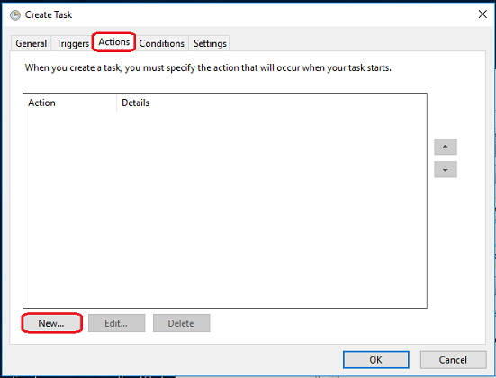Click the Create Task clock icon
The width and height of the screenshot is (496, 378).
tap(15, 15)
